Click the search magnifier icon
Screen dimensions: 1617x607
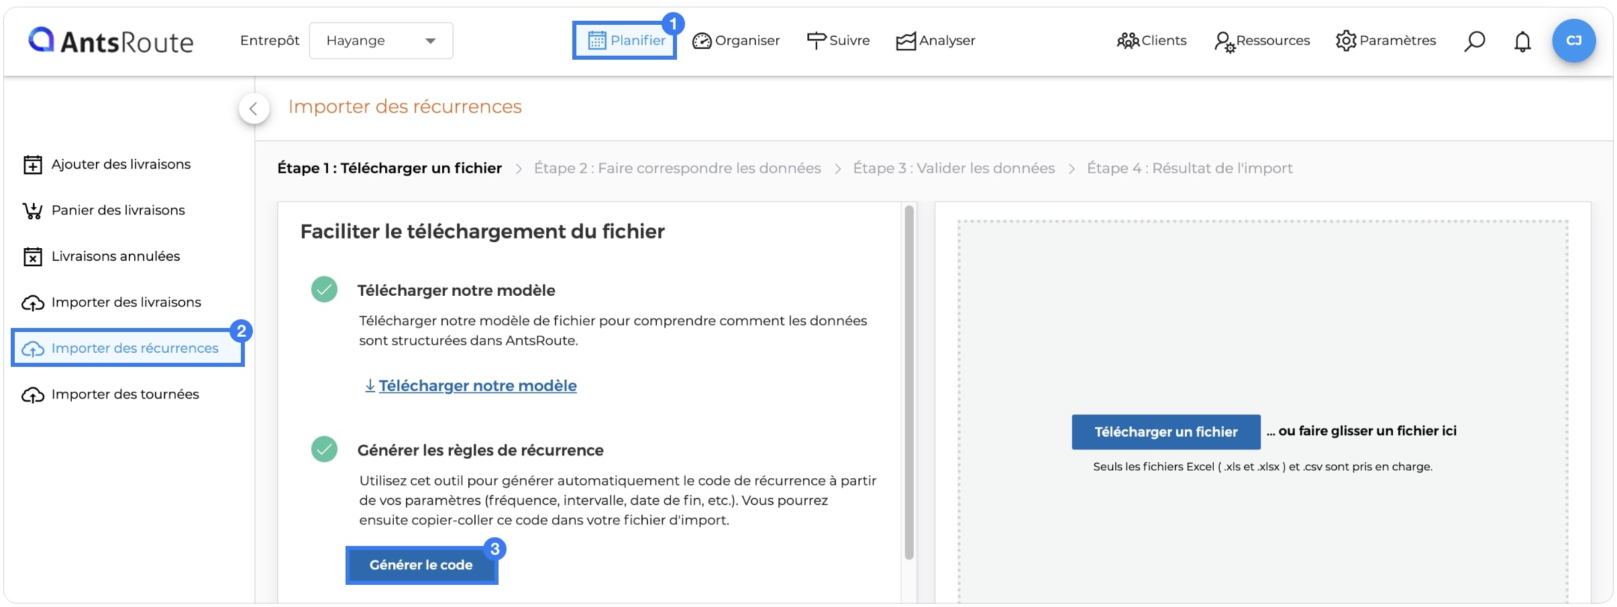[x=1474, y=41]
